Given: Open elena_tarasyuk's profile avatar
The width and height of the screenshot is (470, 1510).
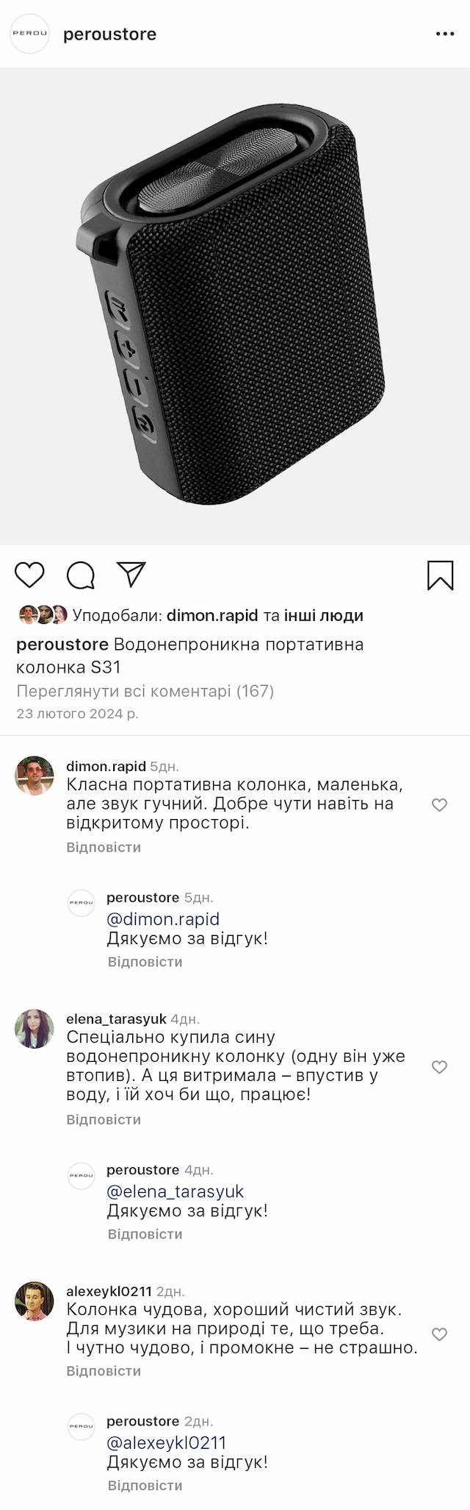Looking at the screenshot, I should click(35, 1029).
